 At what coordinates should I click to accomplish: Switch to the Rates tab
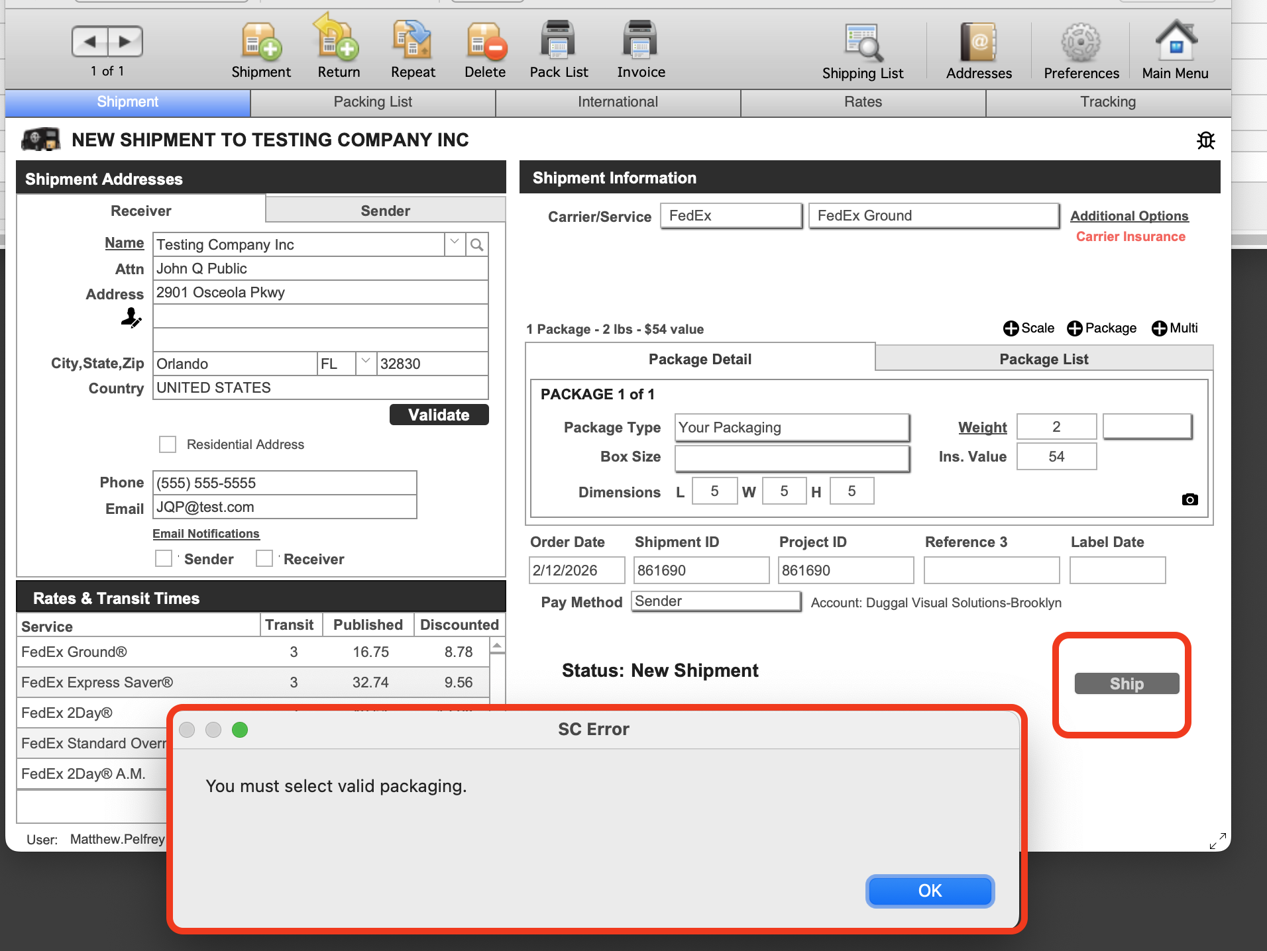[863, 102]
